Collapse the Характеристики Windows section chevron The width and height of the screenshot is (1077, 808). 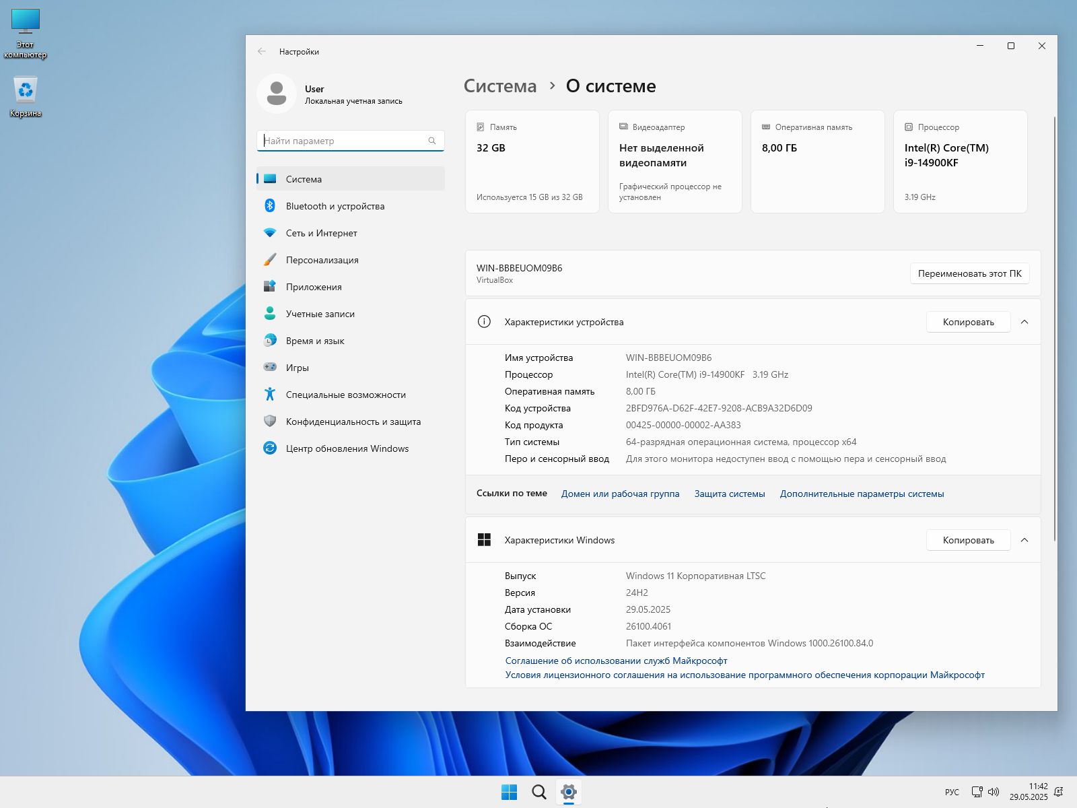pyautogui.click(x=1024, y=540)
